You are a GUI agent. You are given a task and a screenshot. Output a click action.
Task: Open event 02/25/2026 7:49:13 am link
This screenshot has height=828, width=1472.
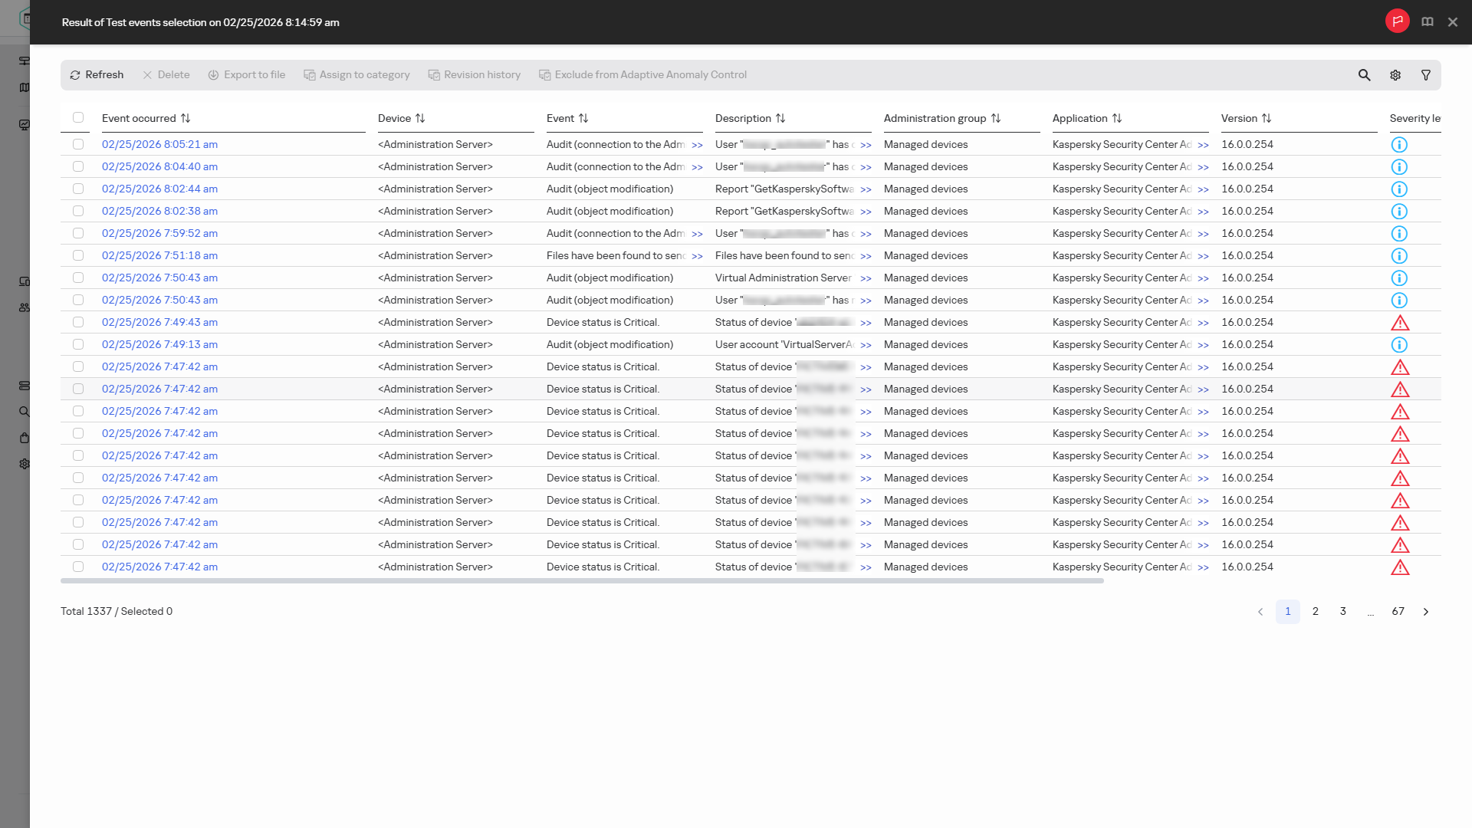(x=159, y=344)
